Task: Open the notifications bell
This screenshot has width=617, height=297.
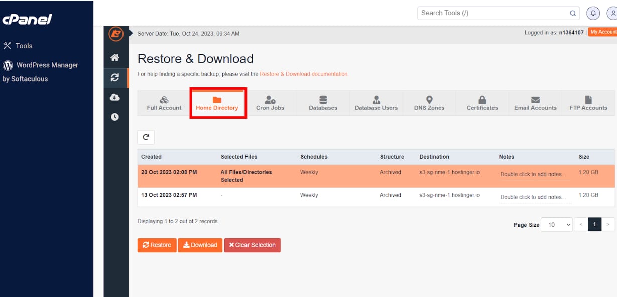Action: 593,13
